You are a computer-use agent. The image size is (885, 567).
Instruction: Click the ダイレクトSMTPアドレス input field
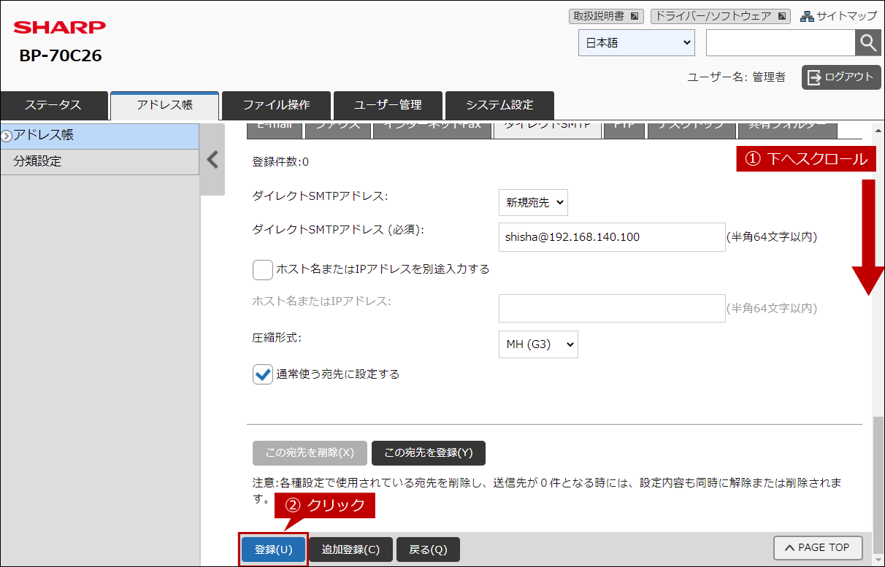[x=612, y=237]
